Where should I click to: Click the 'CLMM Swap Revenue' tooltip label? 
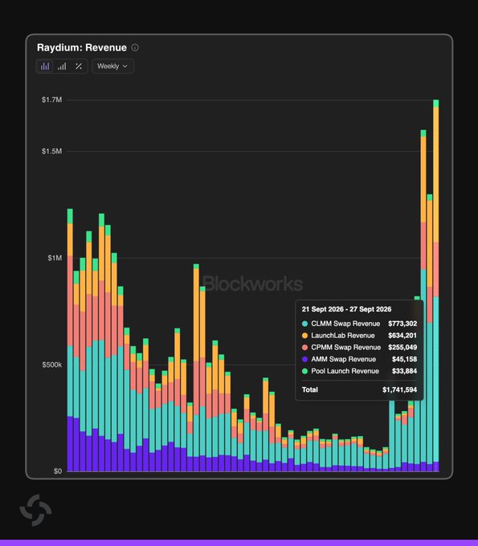pos(345,324)
